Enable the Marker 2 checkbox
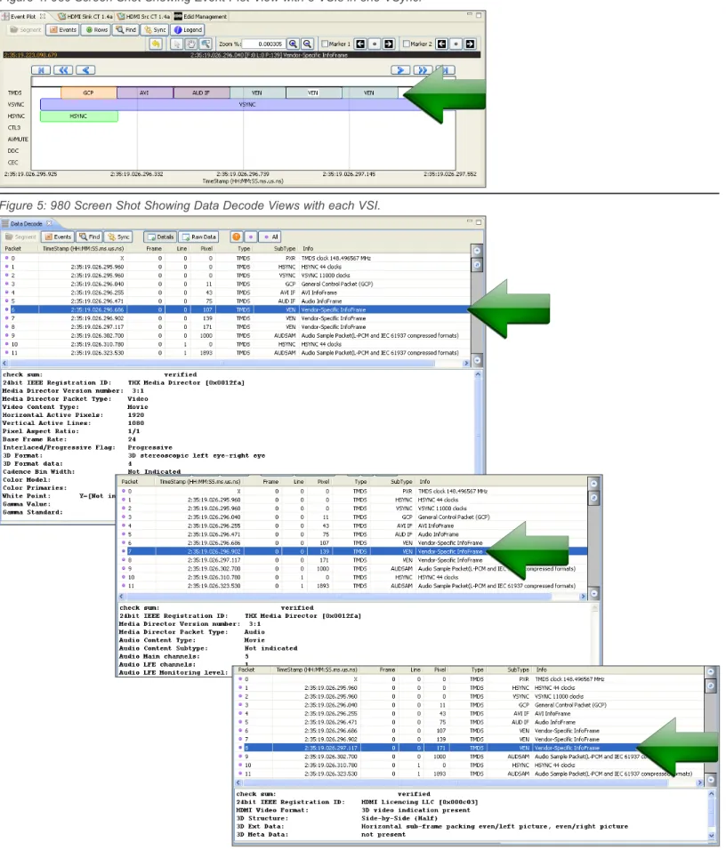The height and width of the screenshot is (850, 726). pyautogui.click(x=406, y=44)
